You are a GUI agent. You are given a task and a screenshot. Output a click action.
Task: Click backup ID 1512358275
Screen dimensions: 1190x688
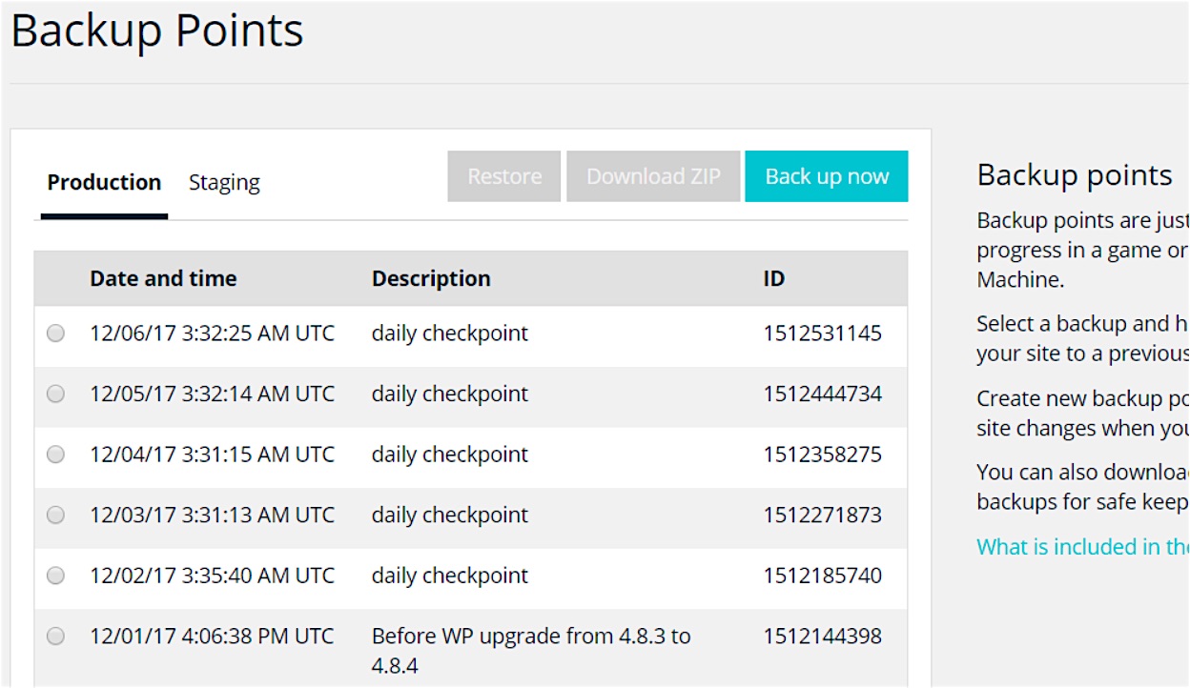[822, 455]
